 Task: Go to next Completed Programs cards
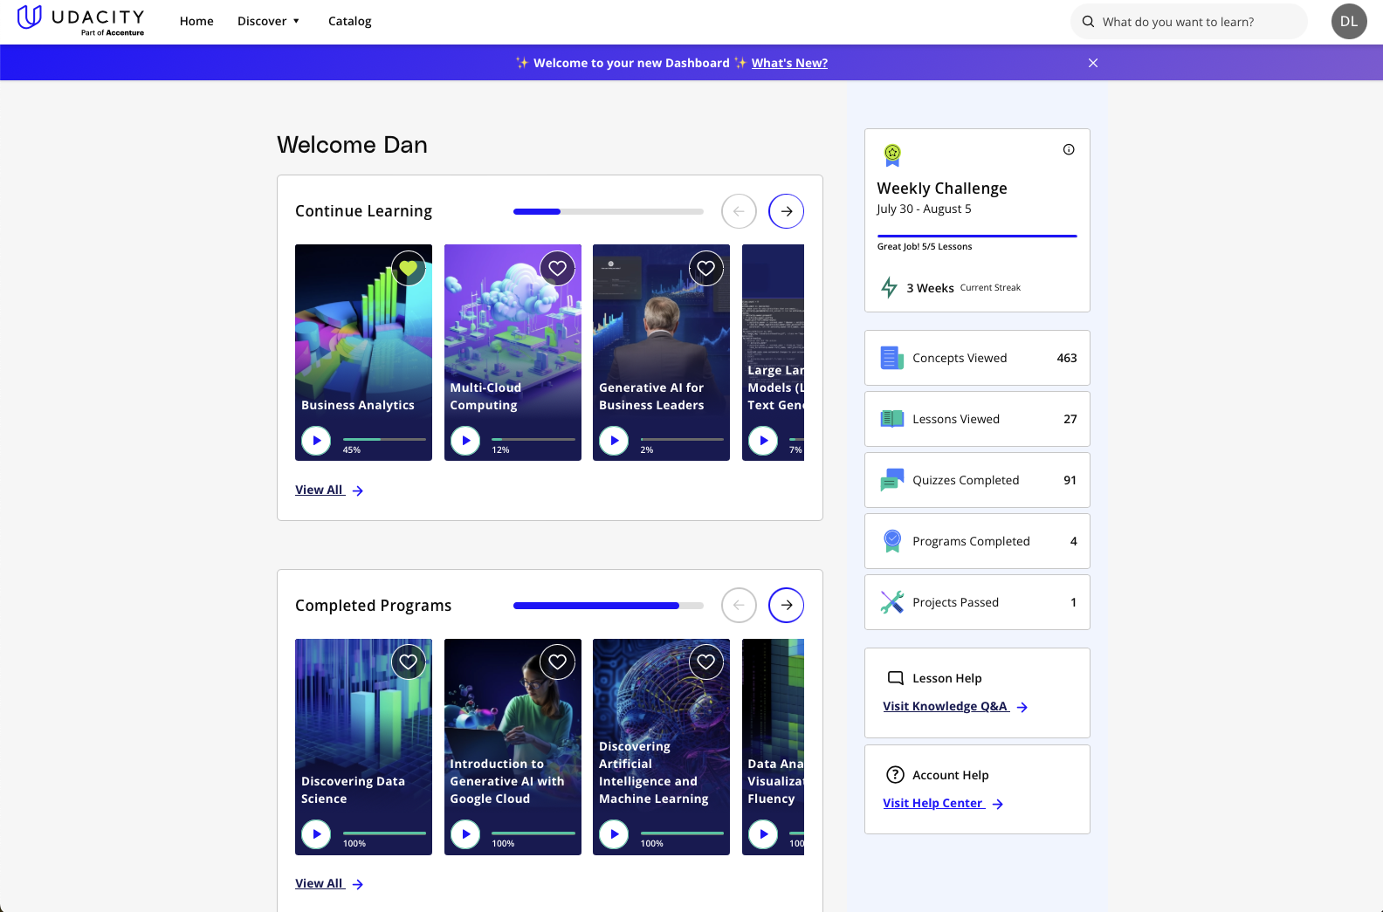[x=787, y=605]
